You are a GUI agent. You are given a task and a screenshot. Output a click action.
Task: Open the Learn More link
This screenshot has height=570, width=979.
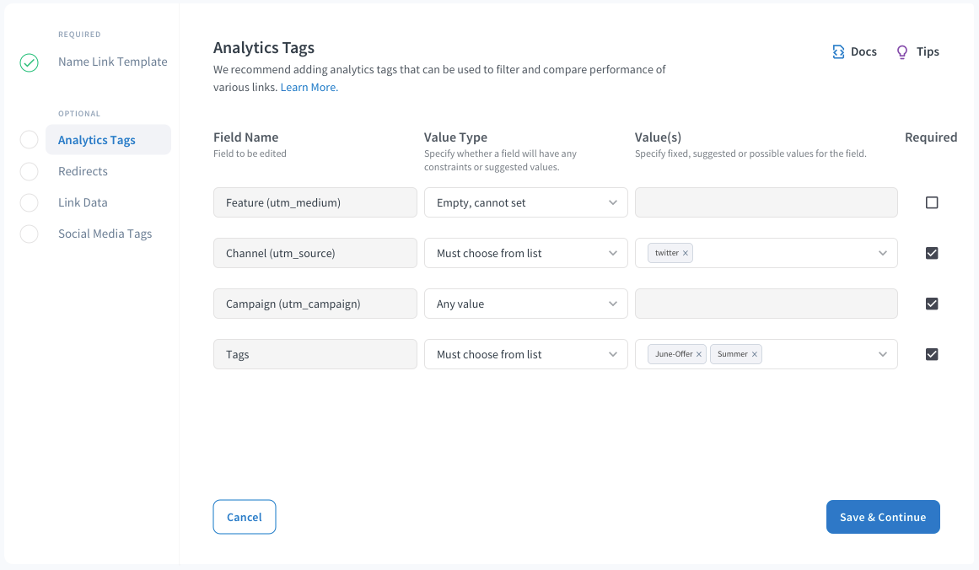[x=309, y=88]
